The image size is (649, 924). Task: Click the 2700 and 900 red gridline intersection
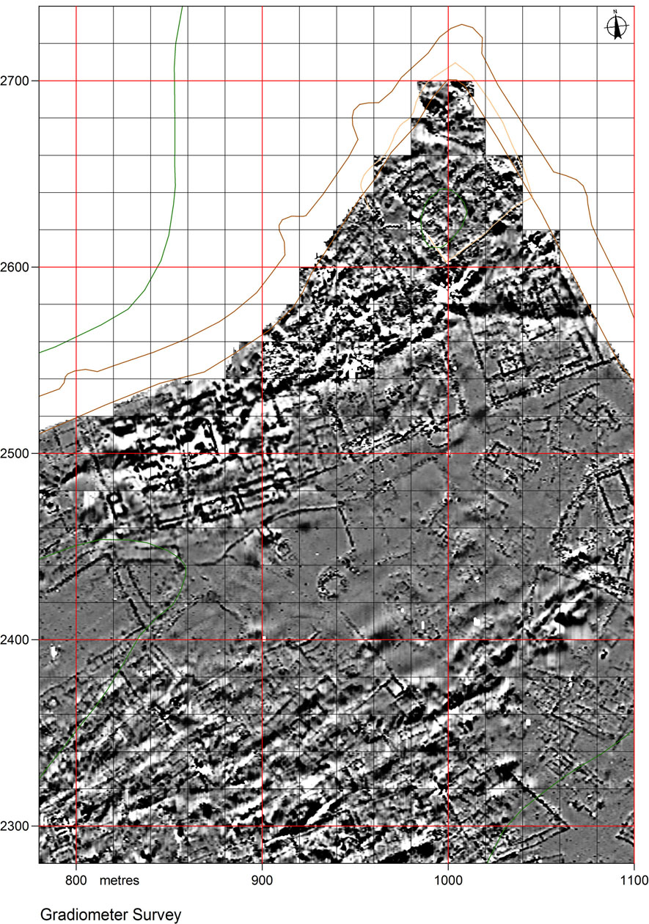[x=263, y=81]
